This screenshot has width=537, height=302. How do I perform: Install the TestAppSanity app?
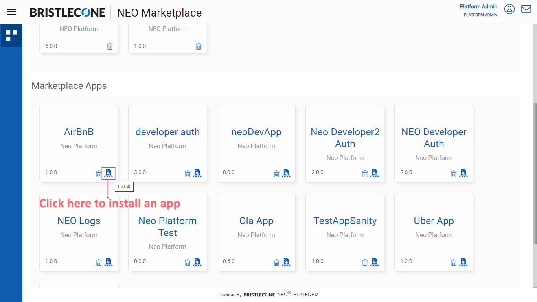374,262
